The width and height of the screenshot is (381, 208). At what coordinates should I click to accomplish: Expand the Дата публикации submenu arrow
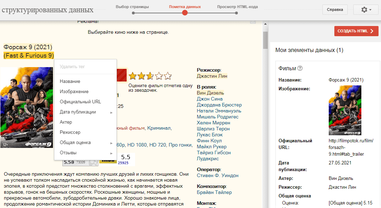point(111,113)
